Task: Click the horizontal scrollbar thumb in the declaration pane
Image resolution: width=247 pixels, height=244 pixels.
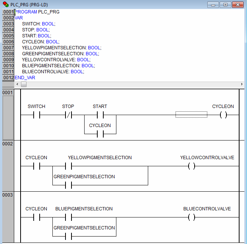Action: [x=24, y=84]
